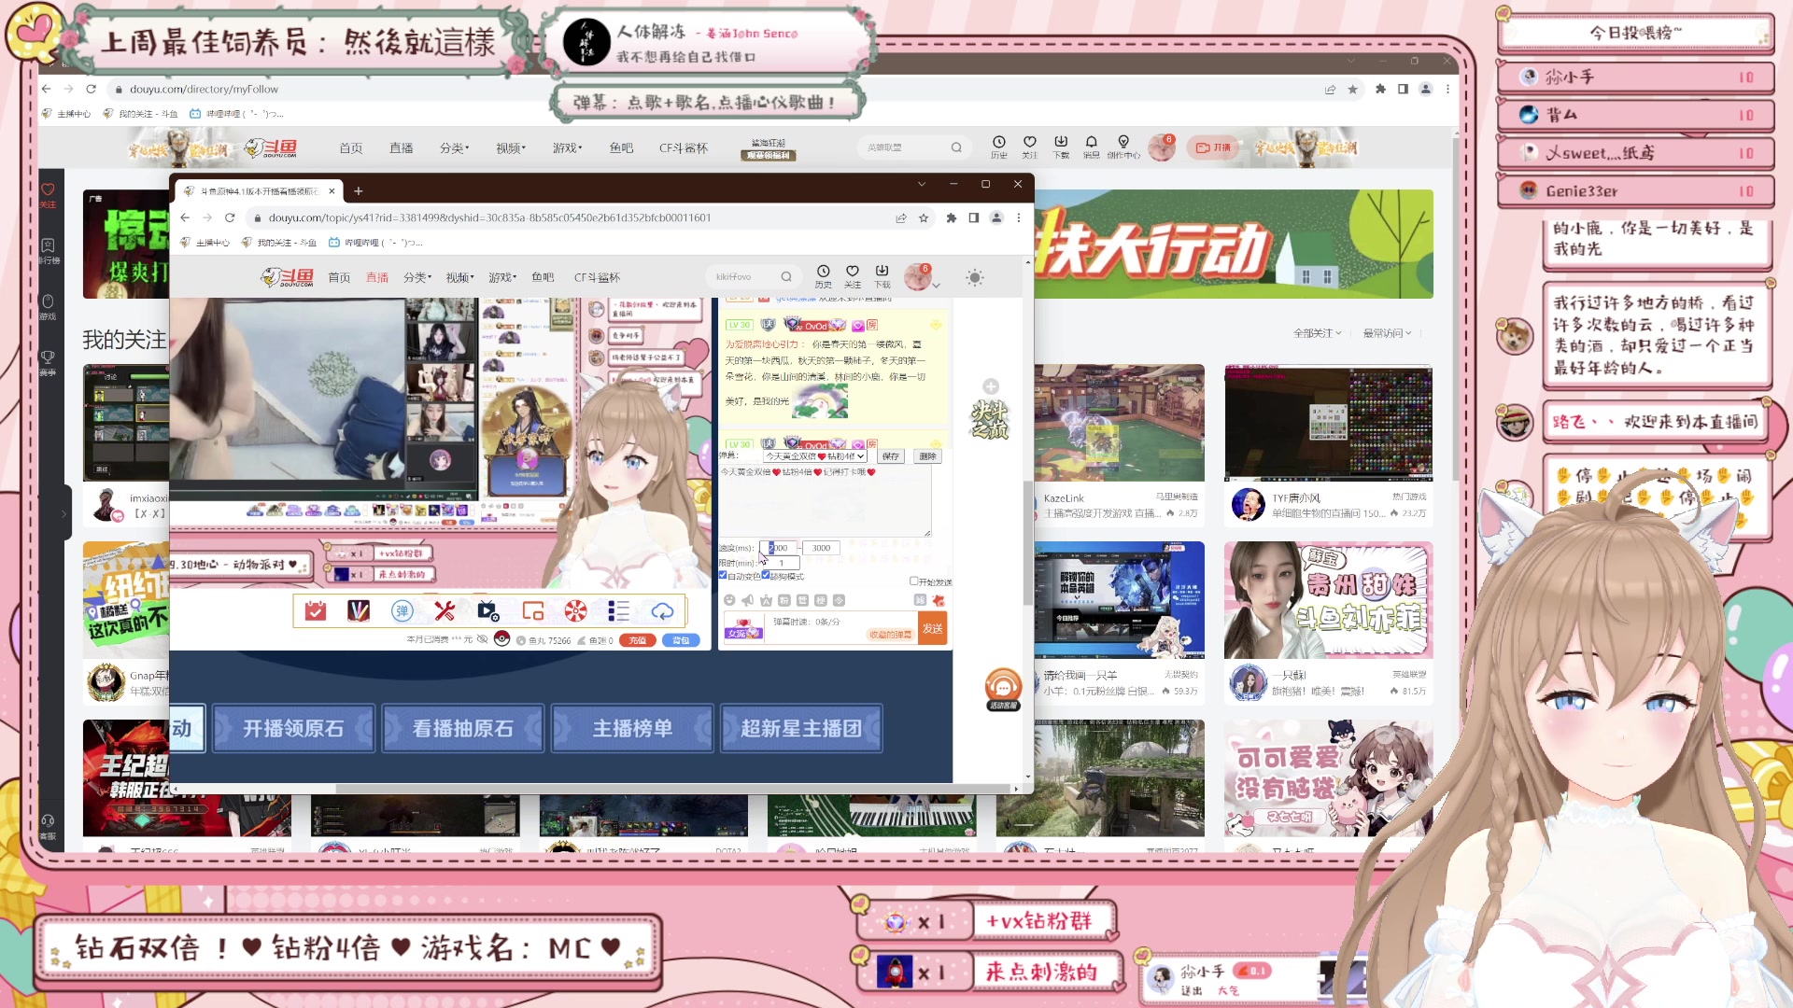Click the 保存 button

coord(891,456)
